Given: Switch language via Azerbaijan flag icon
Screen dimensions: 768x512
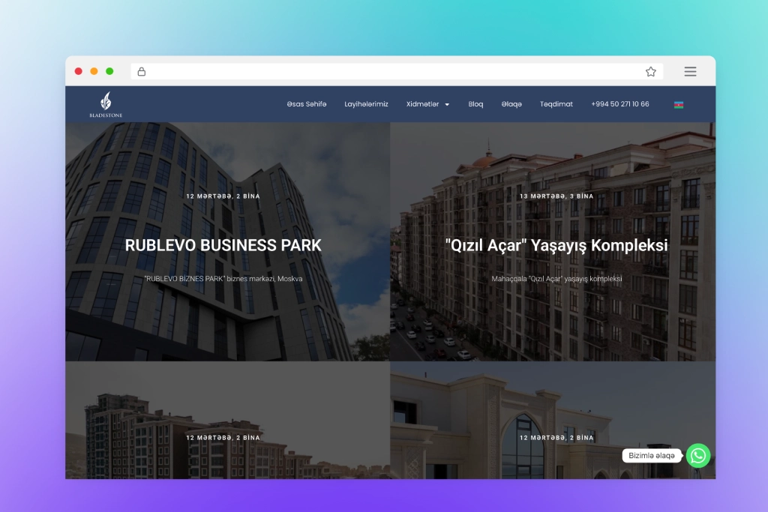Looking at the screenshot, I should click(x=678, y=105).
